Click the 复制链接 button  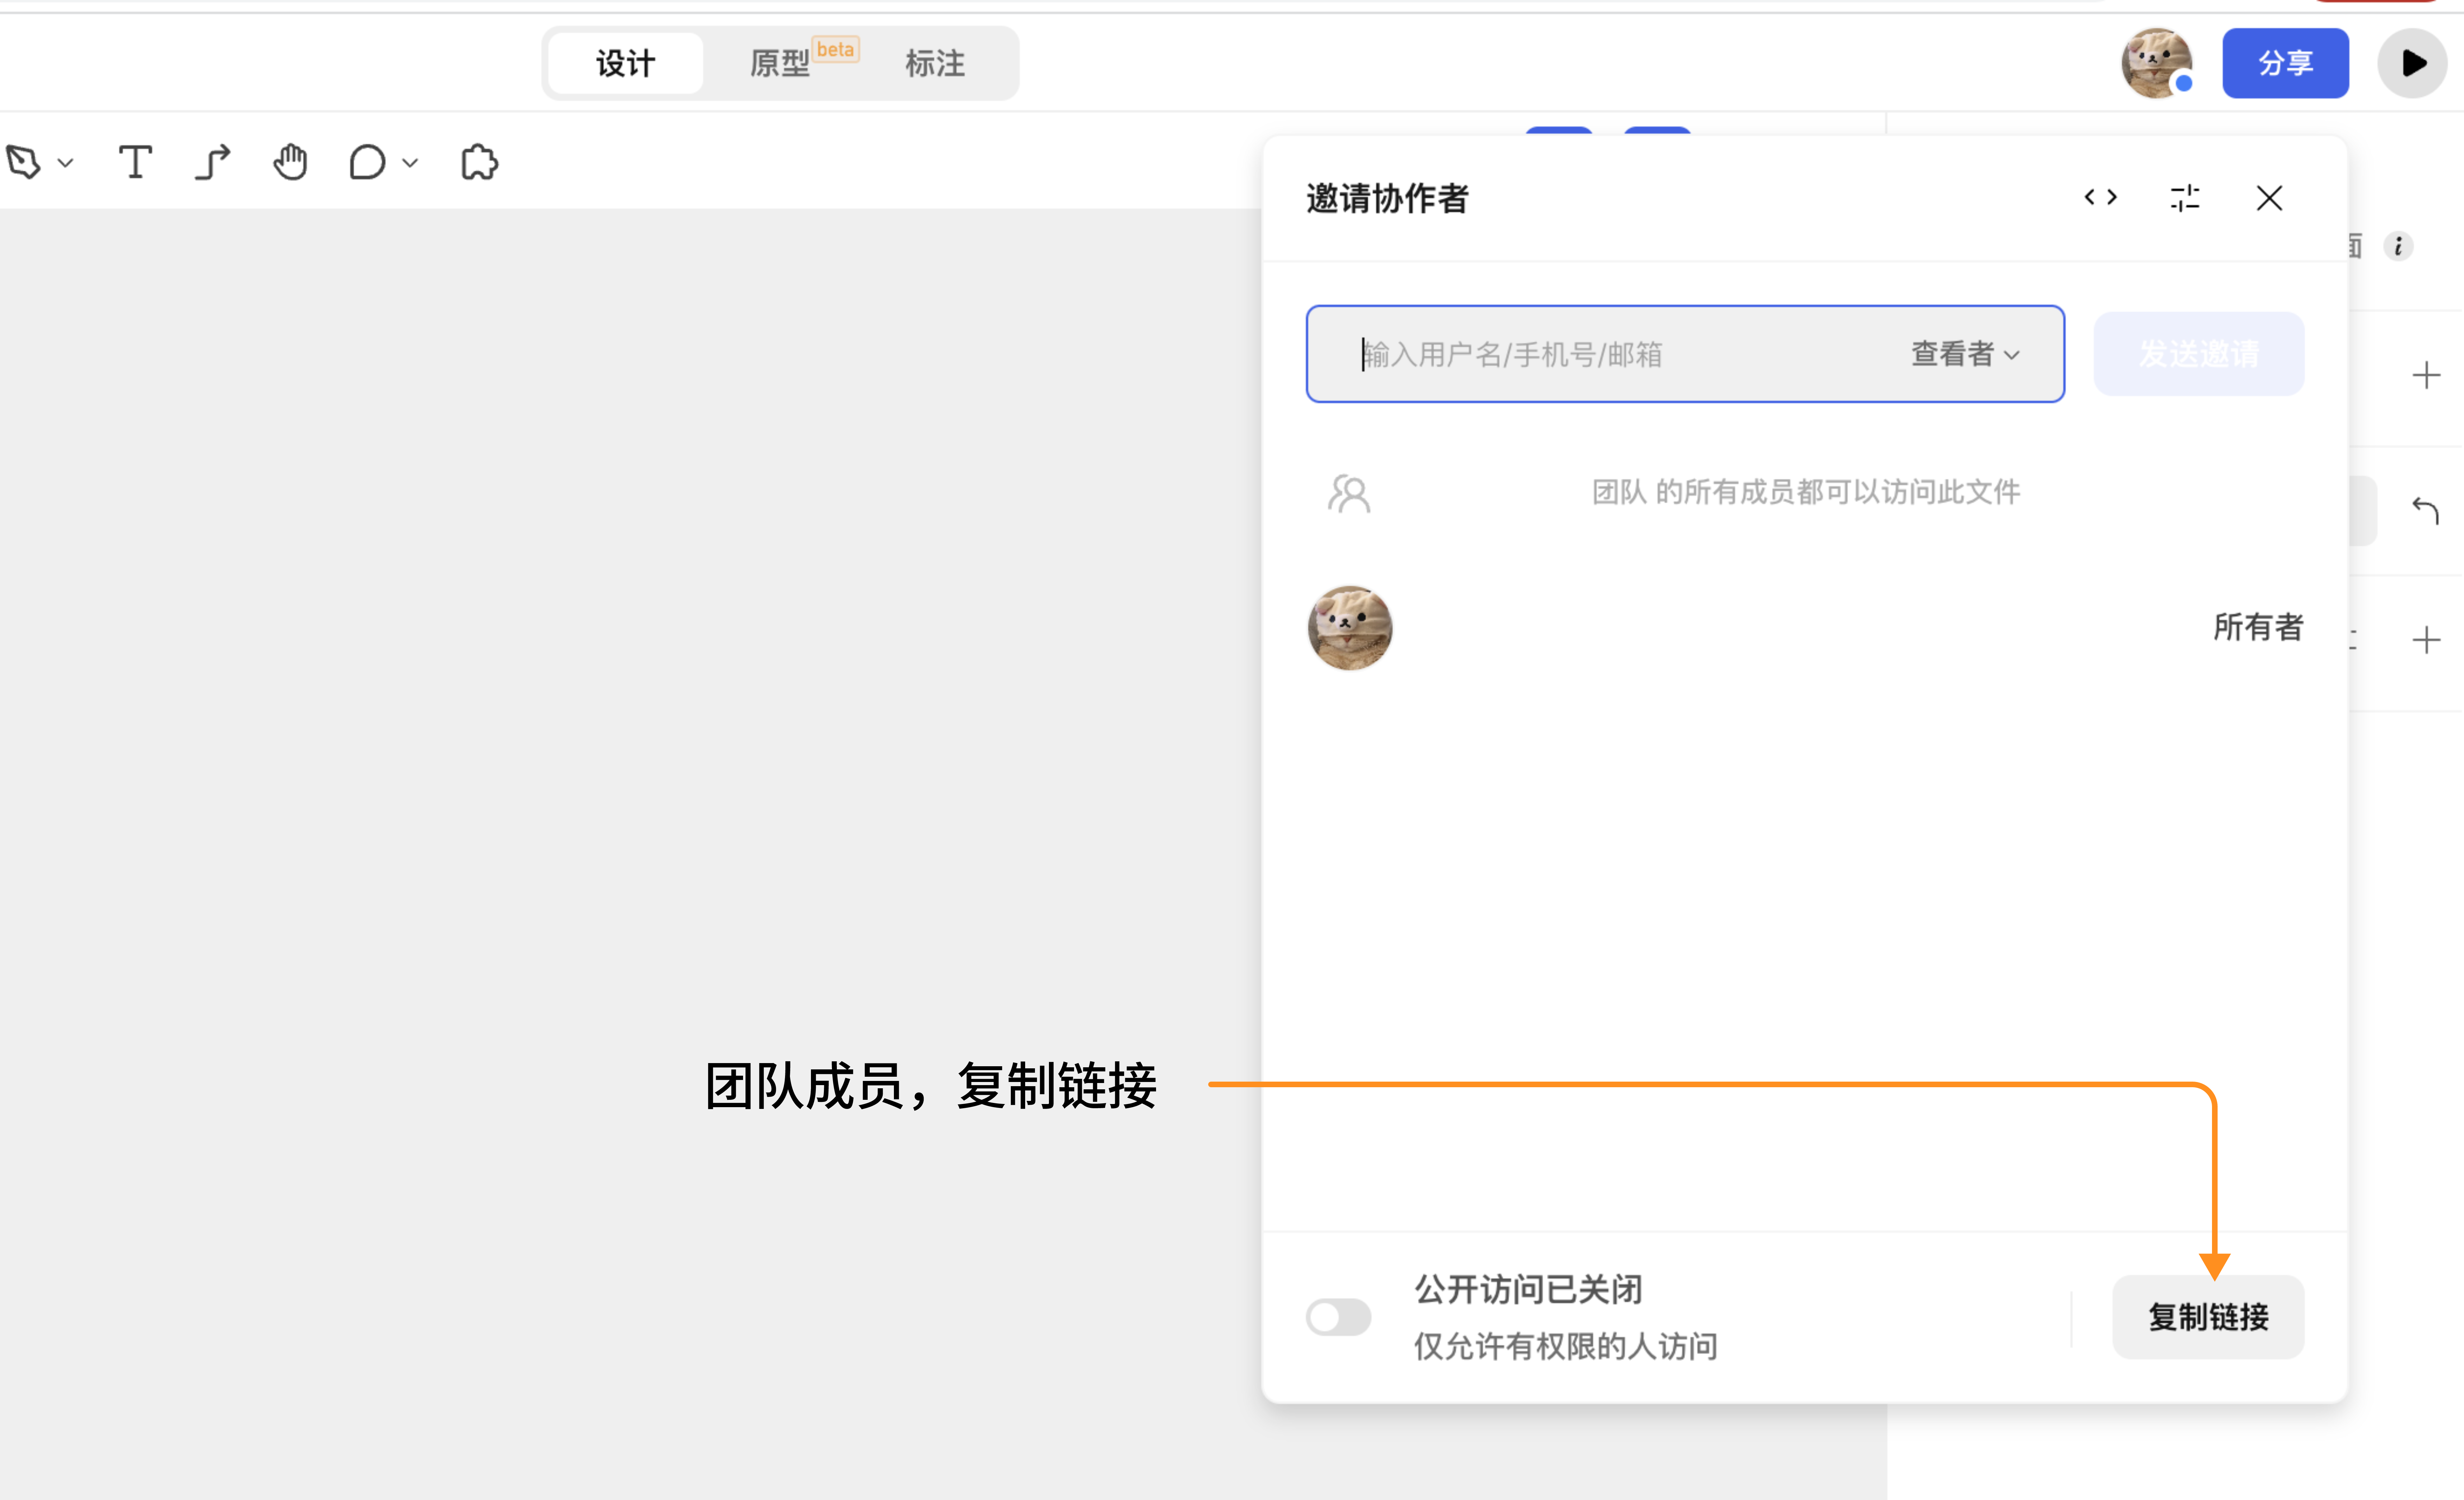coord(2208,1317)
